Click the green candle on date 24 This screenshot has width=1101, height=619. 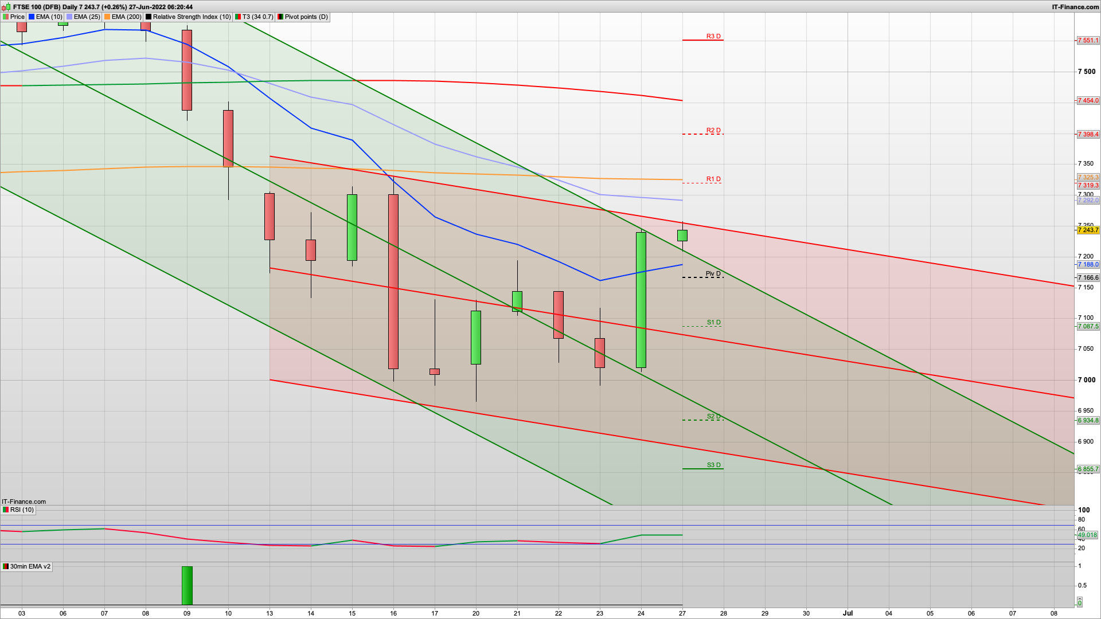pos(641,300)
